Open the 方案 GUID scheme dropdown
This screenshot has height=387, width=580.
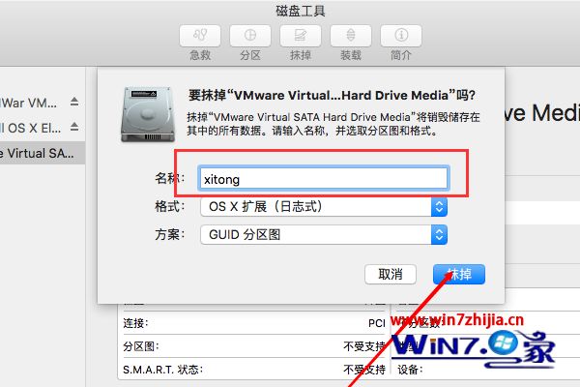324,234
